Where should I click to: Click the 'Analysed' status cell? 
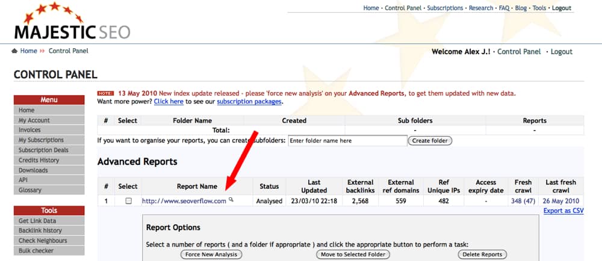tap(269, 201)
